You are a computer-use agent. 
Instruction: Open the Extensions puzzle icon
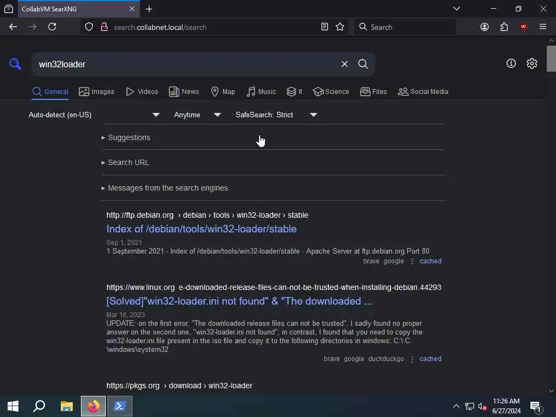pos(504,27)
